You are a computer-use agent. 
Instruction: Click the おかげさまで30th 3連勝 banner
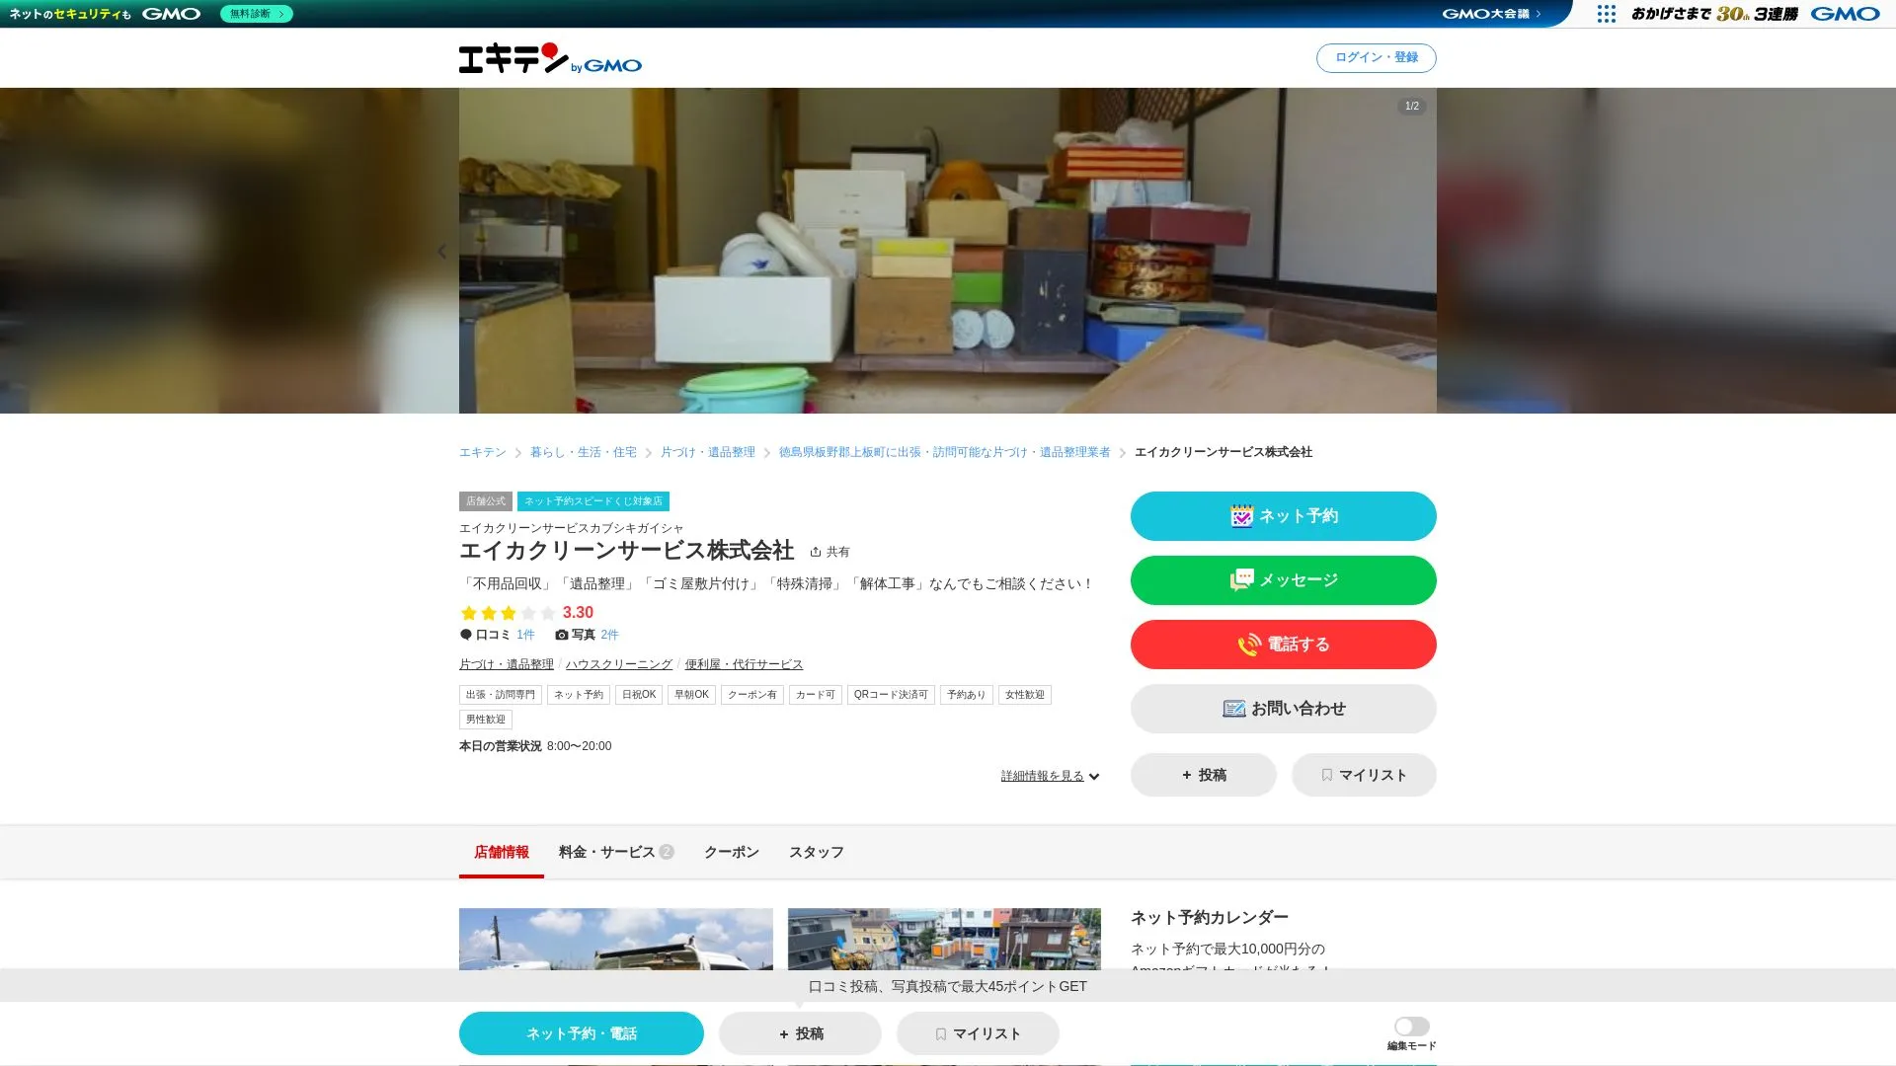click(x=1714, y=14)
